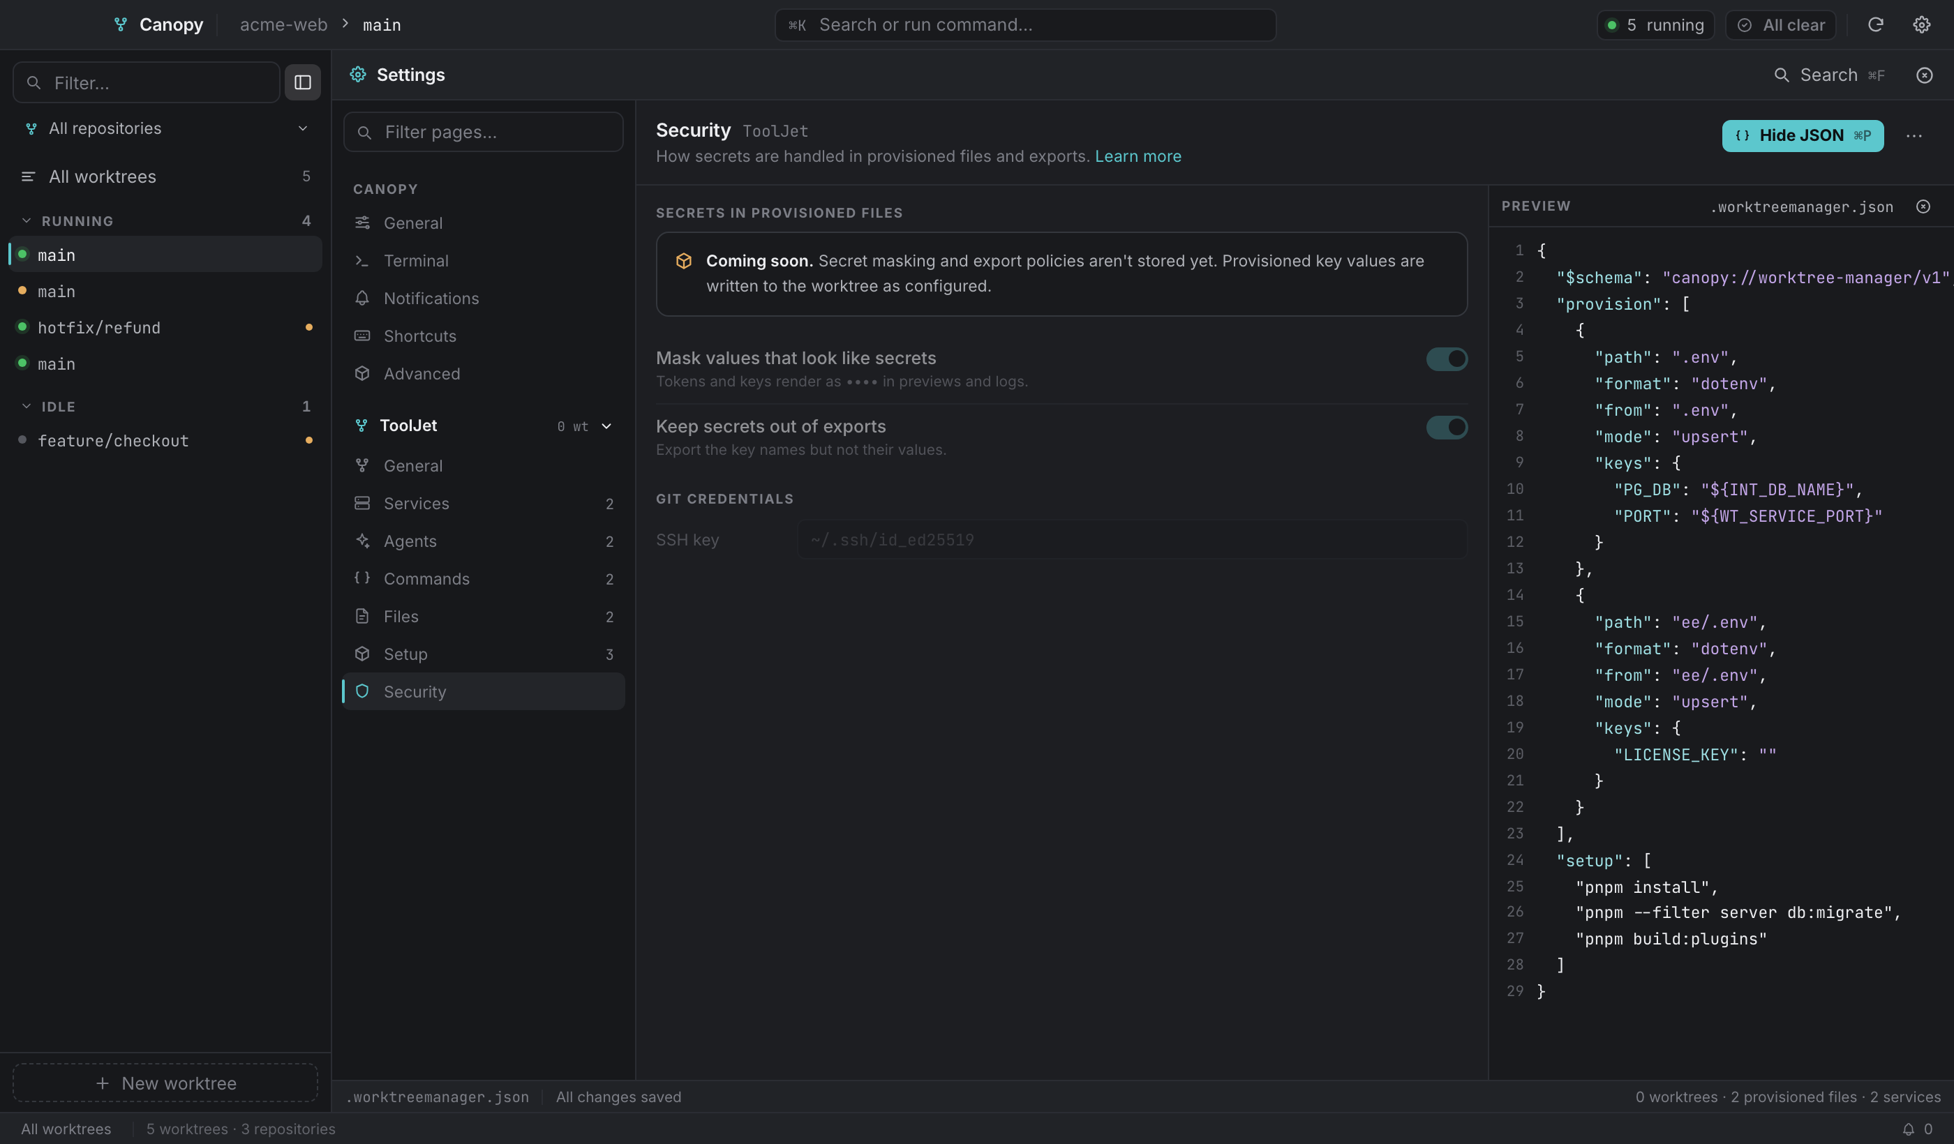Image resolution: width=1954 pixels, height=1144 pixels.
Task: Click the main breadcrumb
Action: [382, 25]
